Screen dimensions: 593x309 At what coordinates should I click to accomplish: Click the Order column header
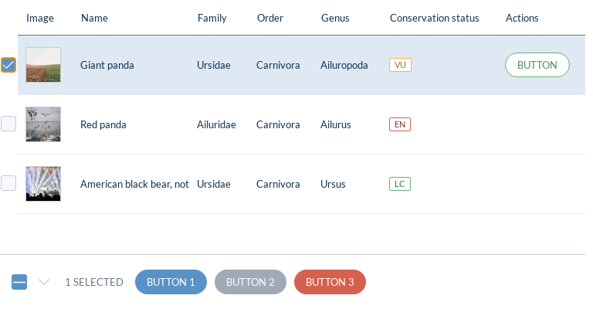click(270, 18)
